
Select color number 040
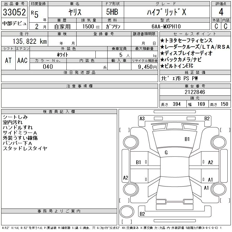48,67
